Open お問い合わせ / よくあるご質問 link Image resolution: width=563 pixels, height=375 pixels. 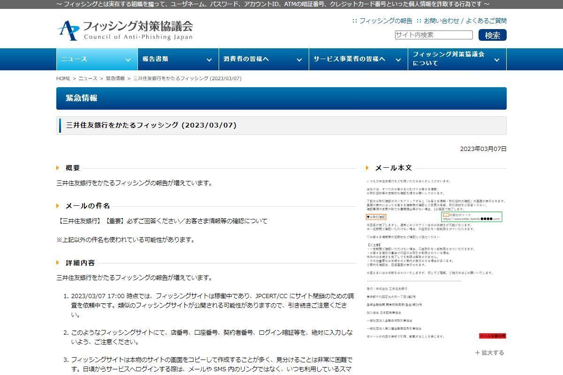[465, 21]
